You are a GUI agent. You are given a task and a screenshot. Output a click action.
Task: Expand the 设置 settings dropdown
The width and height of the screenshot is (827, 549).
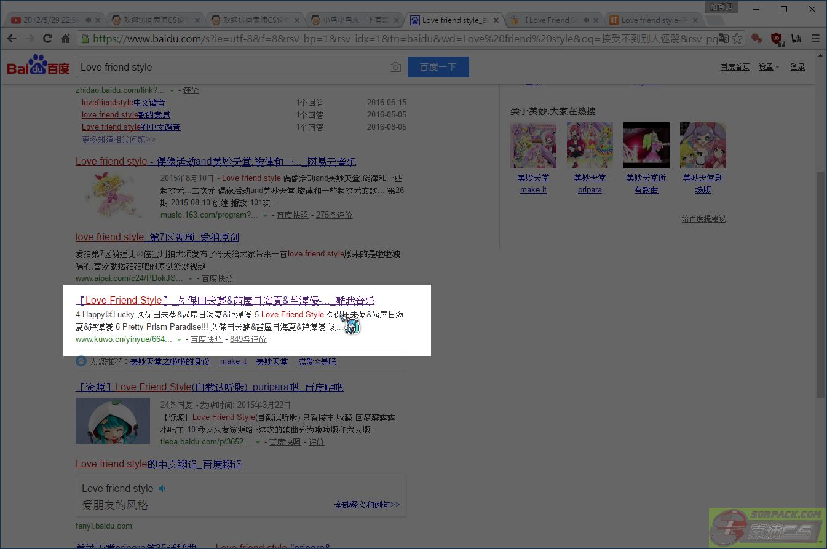pyautogui.click(x=769, y=67)
